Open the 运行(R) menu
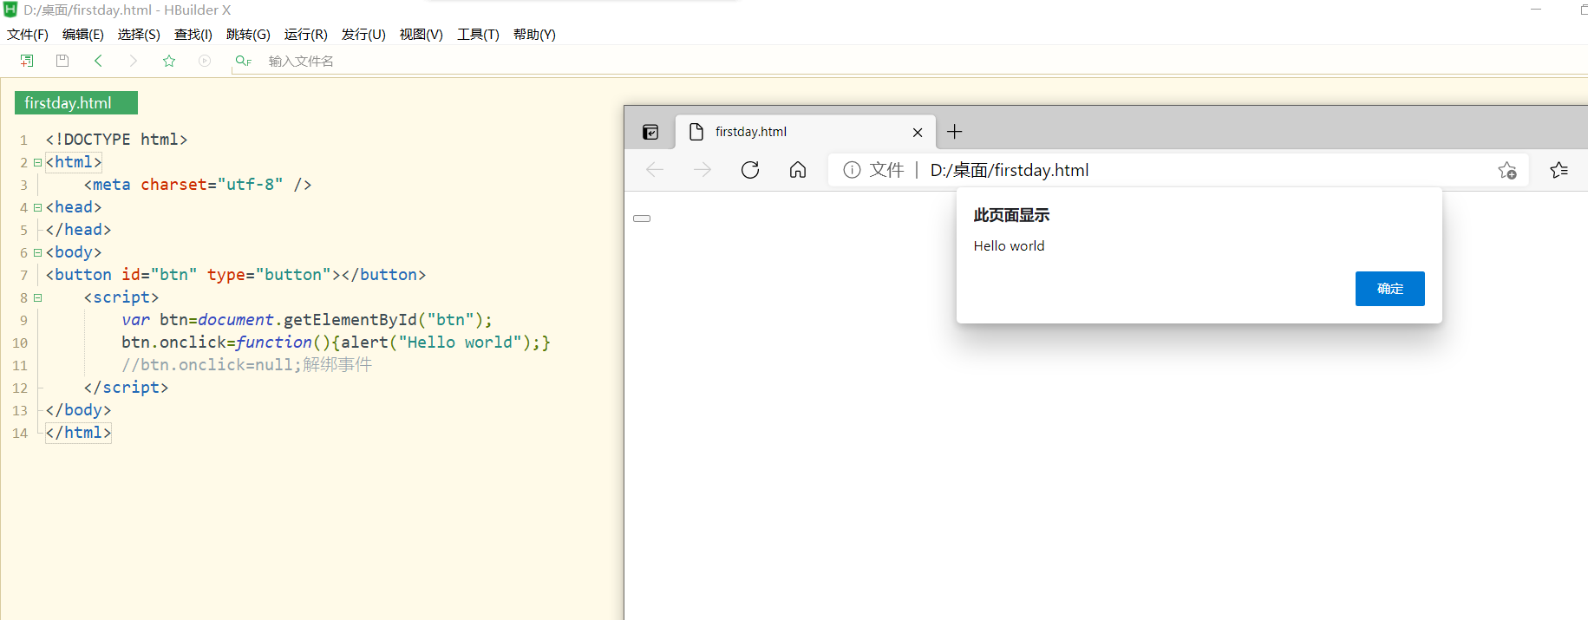1588x620 pixels. [x=306, y=35]
